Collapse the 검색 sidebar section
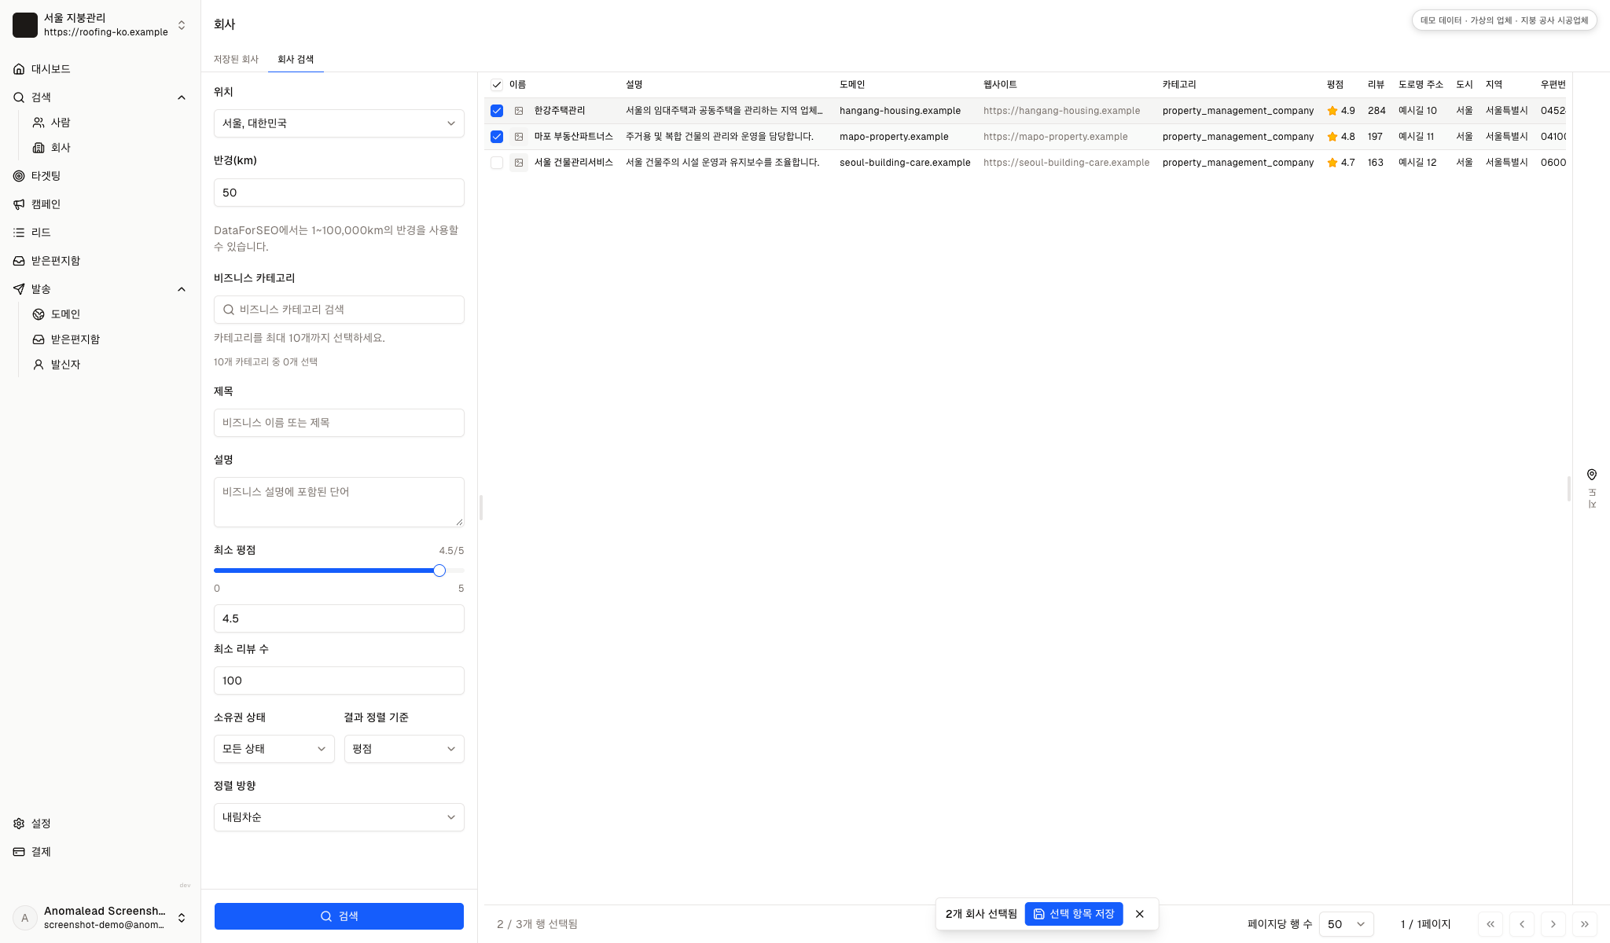The width and height of the screenshot is (1610, 943). (x=182, y=97)
